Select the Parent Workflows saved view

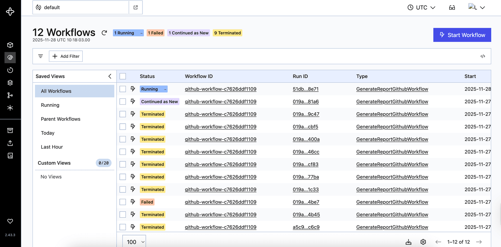61,119
